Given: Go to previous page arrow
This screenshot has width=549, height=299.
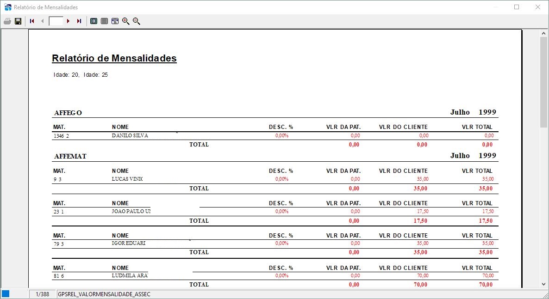Looking at the screenshot, I should tap(43, 21).
